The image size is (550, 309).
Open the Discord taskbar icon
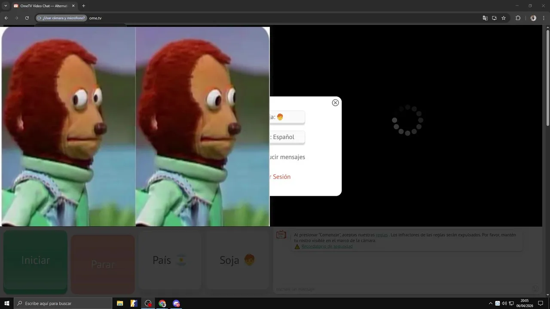click(x=176, y=303)
